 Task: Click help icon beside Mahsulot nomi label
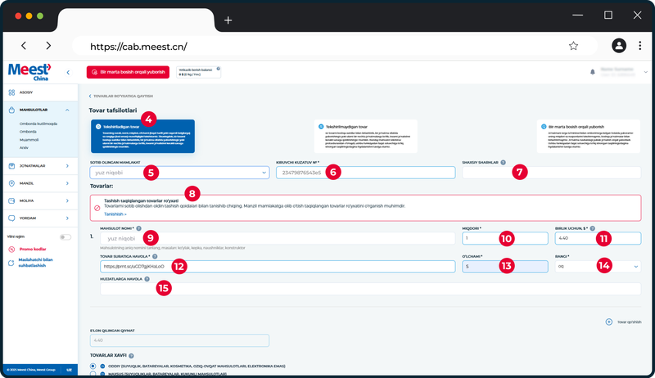(138, 228)
